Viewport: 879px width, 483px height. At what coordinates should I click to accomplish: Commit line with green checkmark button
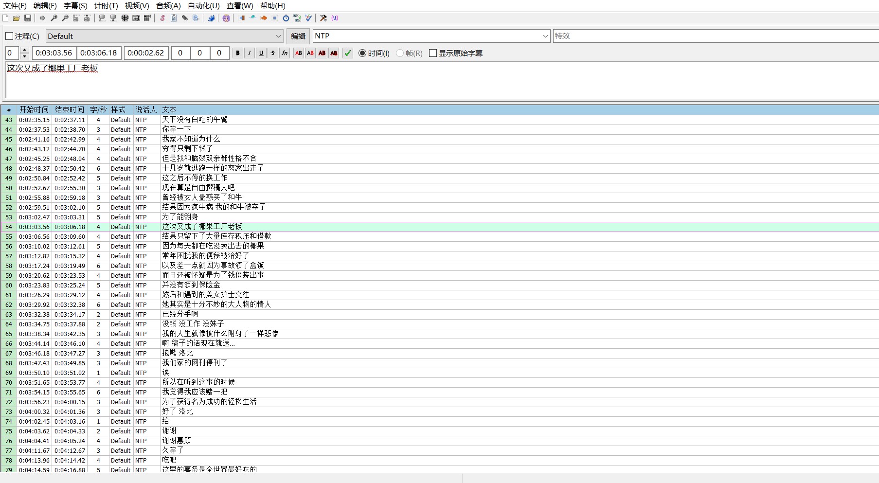click(348, 53)
